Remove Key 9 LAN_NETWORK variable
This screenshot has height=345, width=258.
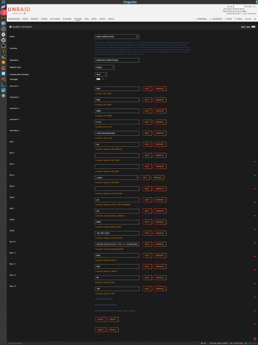pos(160,233)
